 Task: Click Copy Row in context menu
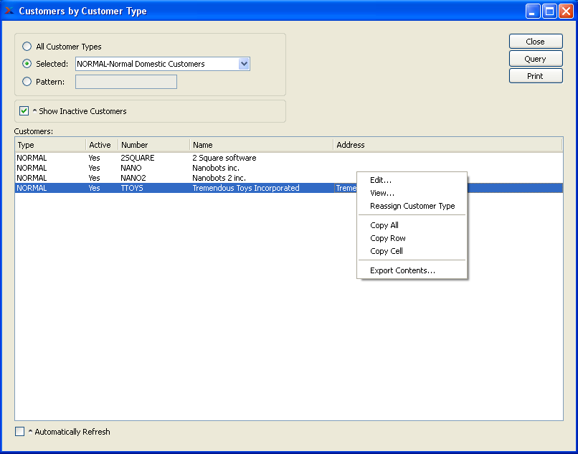[x=412, y=238]
